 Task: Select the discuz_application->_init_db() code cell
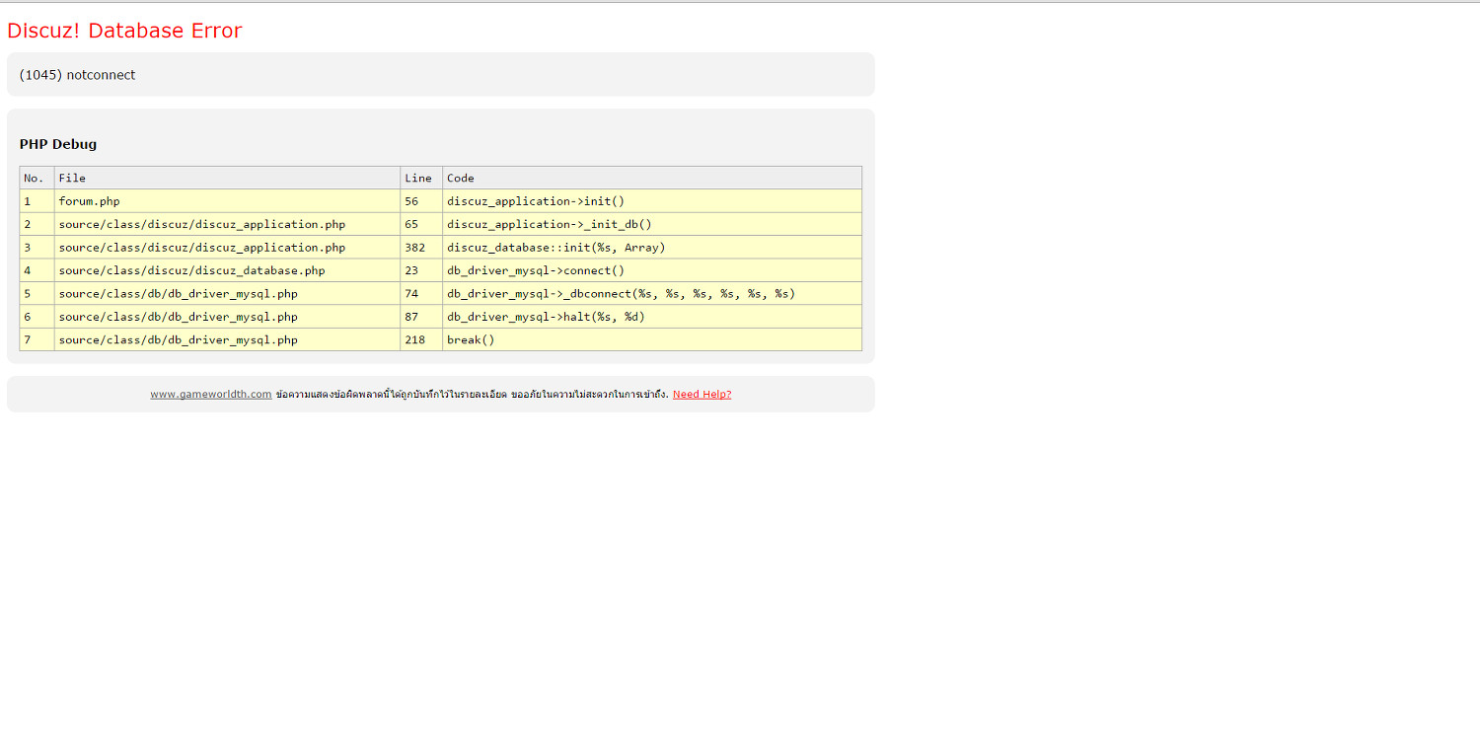[652, 224]
